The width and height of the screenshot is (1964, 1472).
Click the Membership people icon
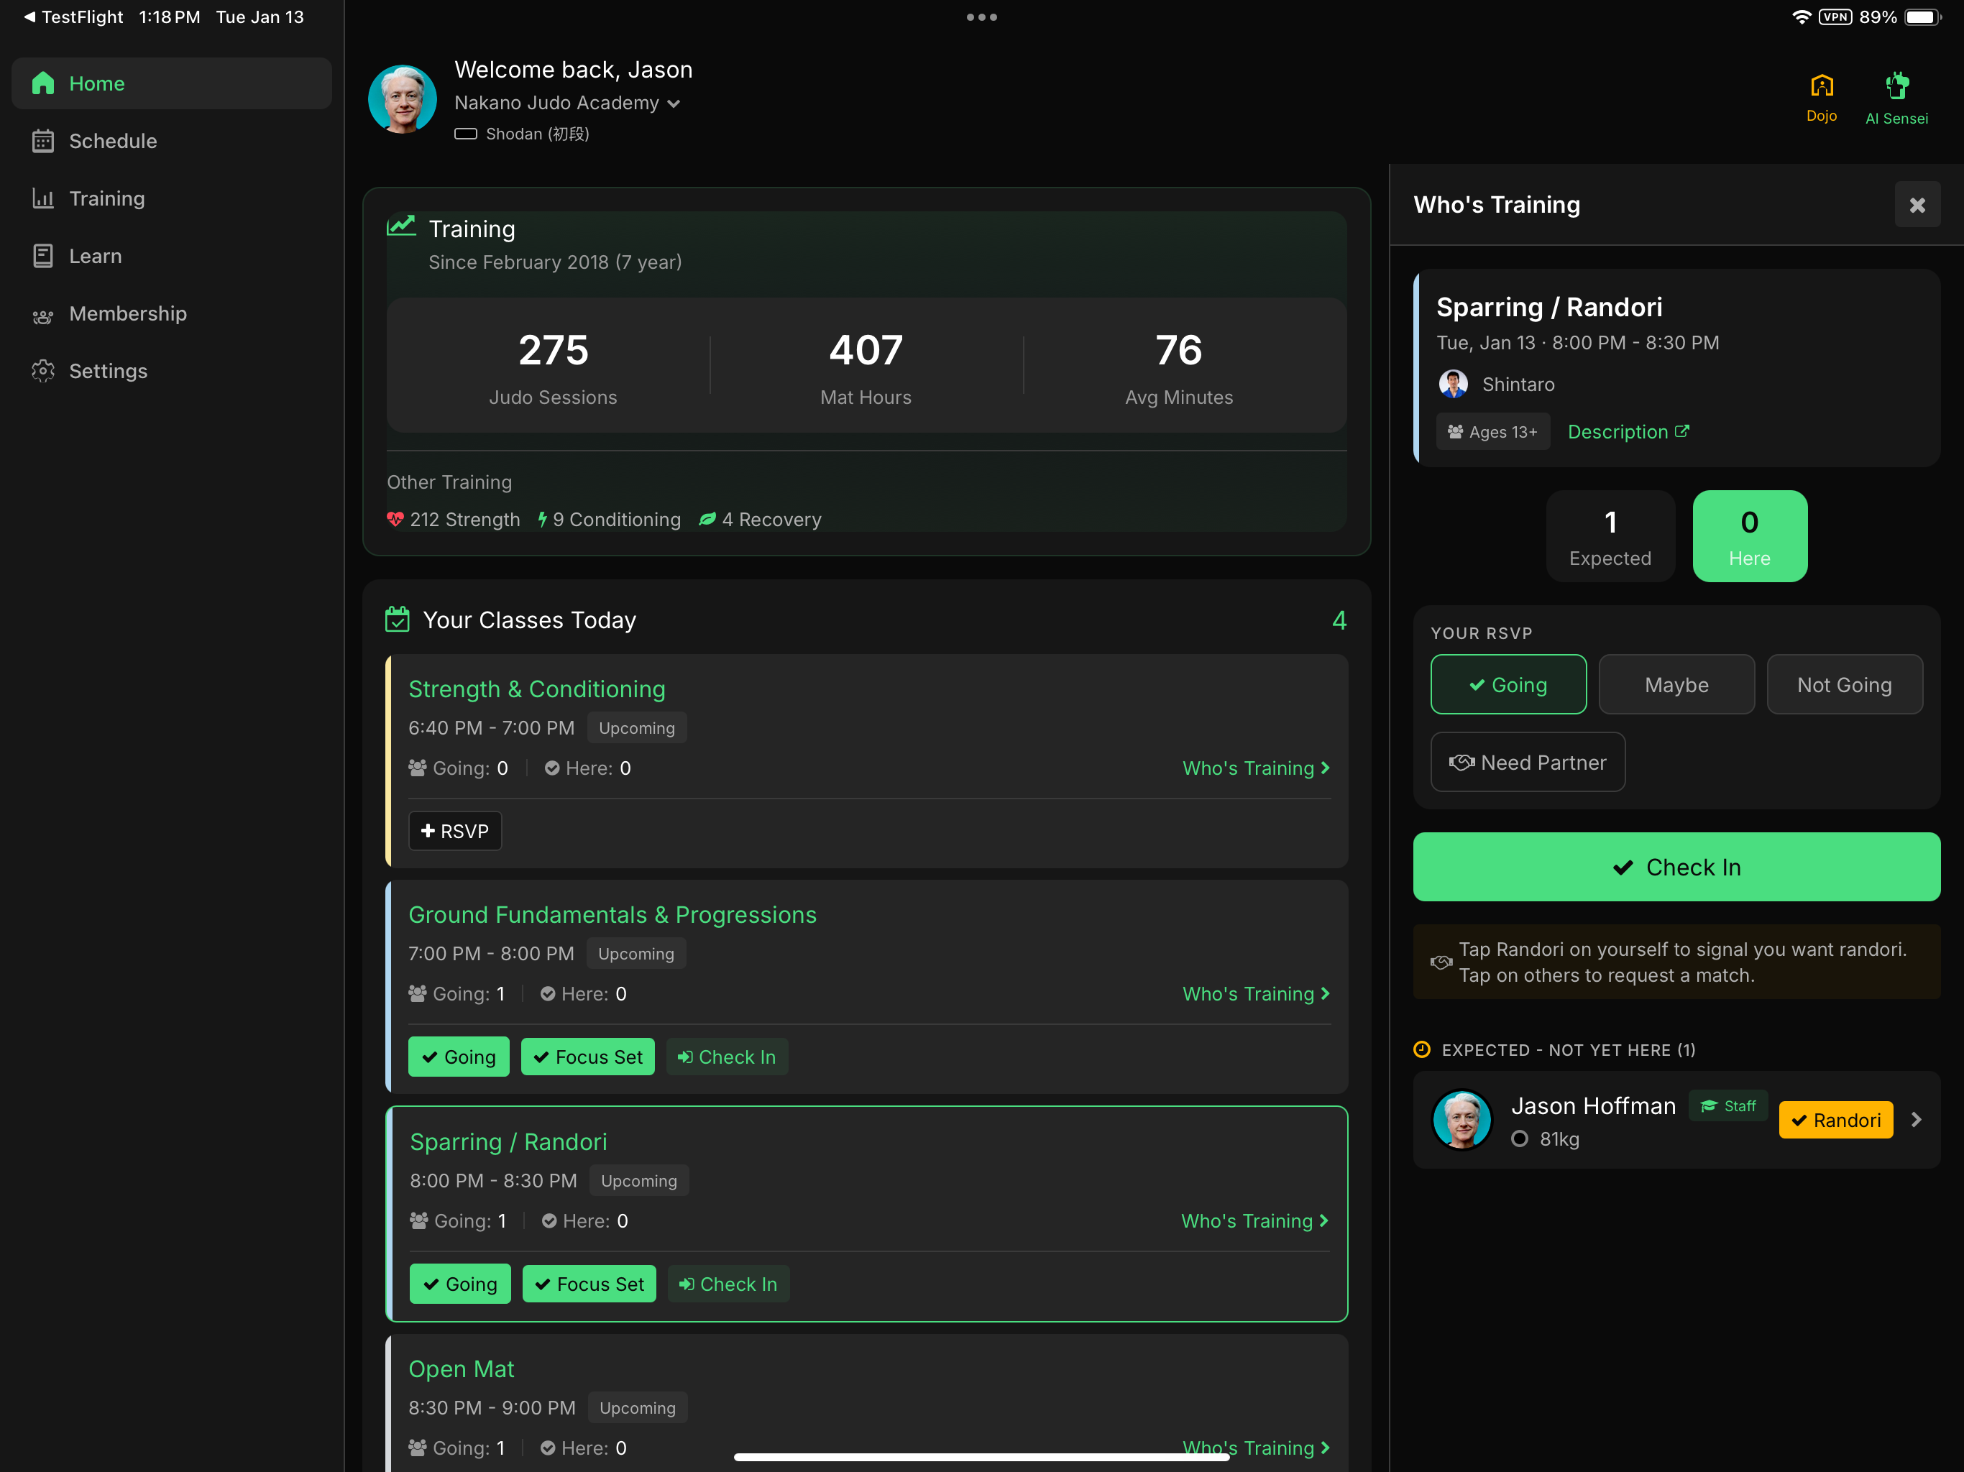(42, 316)
